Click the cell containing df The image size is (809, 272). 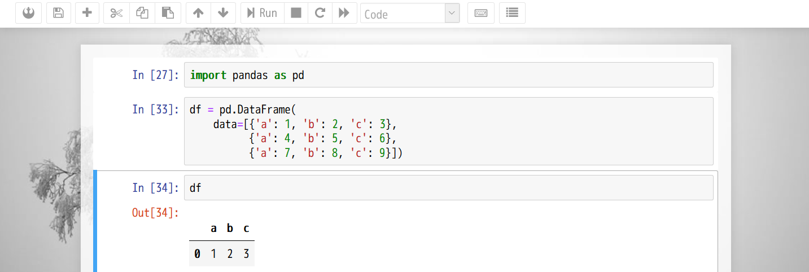pyautogui.click(x=448, y=188)
